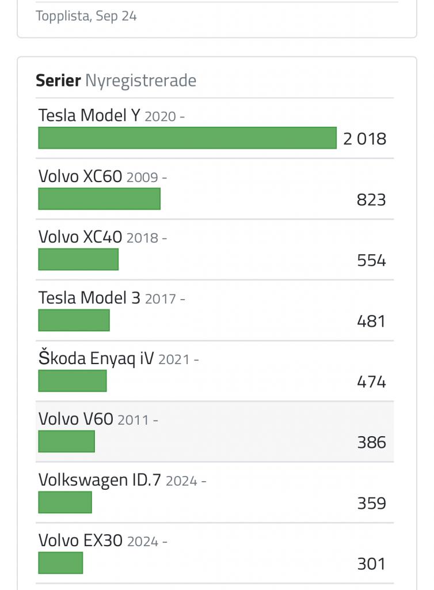The width and height of the screenshot is (434, 590).
Task: Tap the Volvo EX30 green bar
Action: [60, 563]
